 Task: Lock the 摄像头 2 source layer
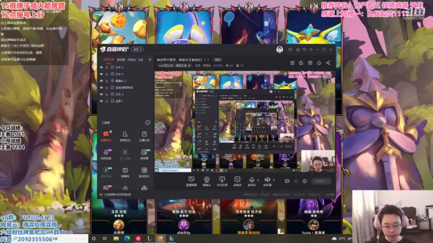(x=107, y=80)
